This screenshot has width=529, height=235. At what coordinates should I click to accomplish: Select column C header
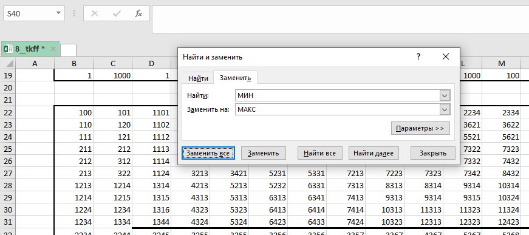113,63
